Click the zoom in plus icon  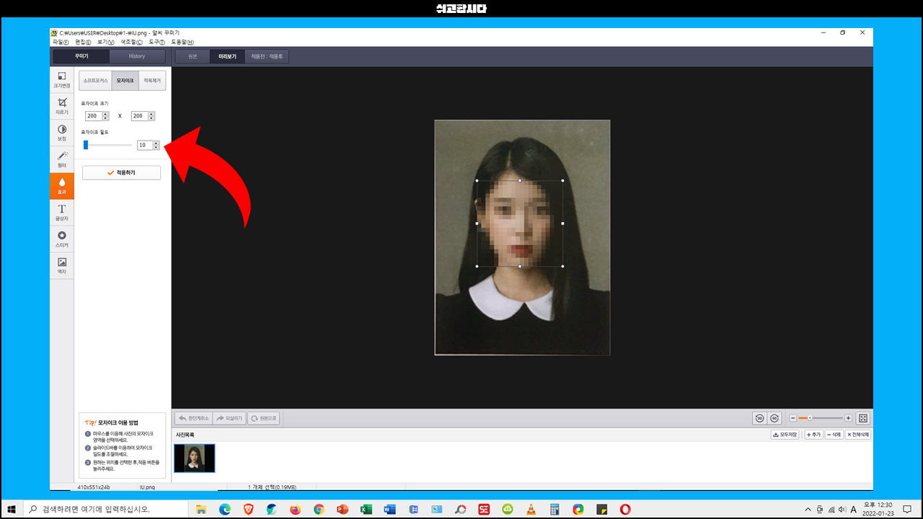pos(848,418)
